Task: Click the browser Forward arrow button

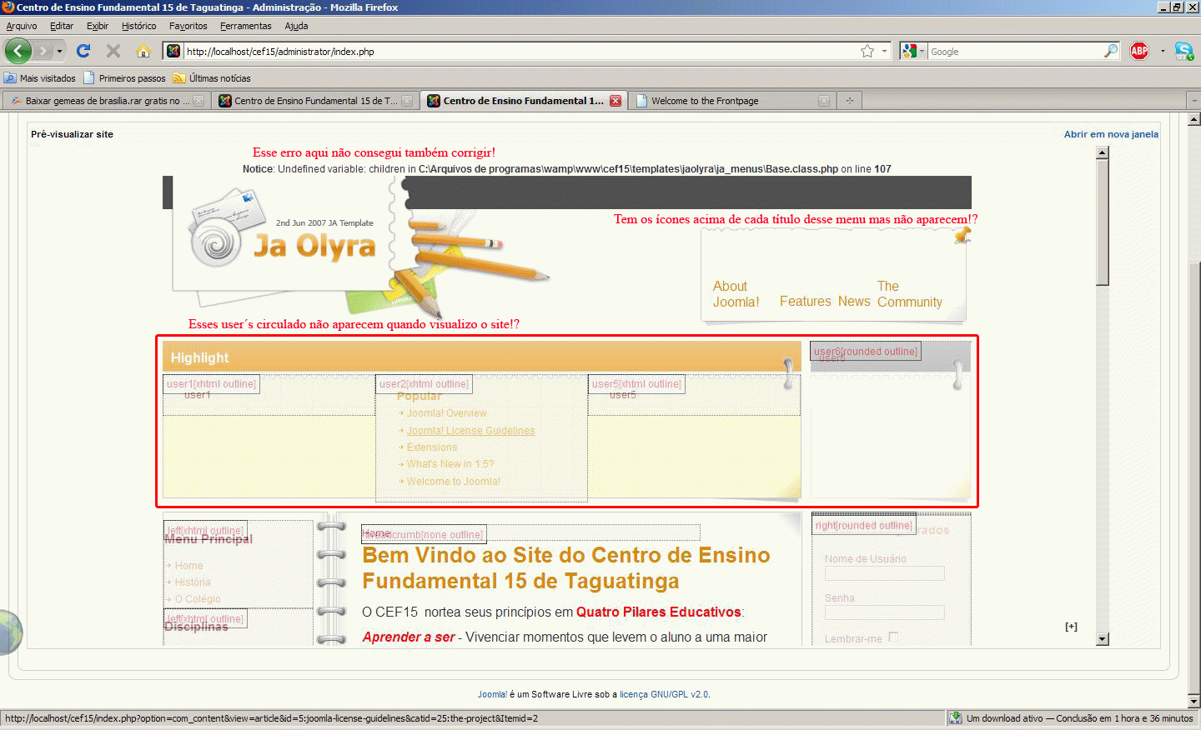Action: [43, 51]
